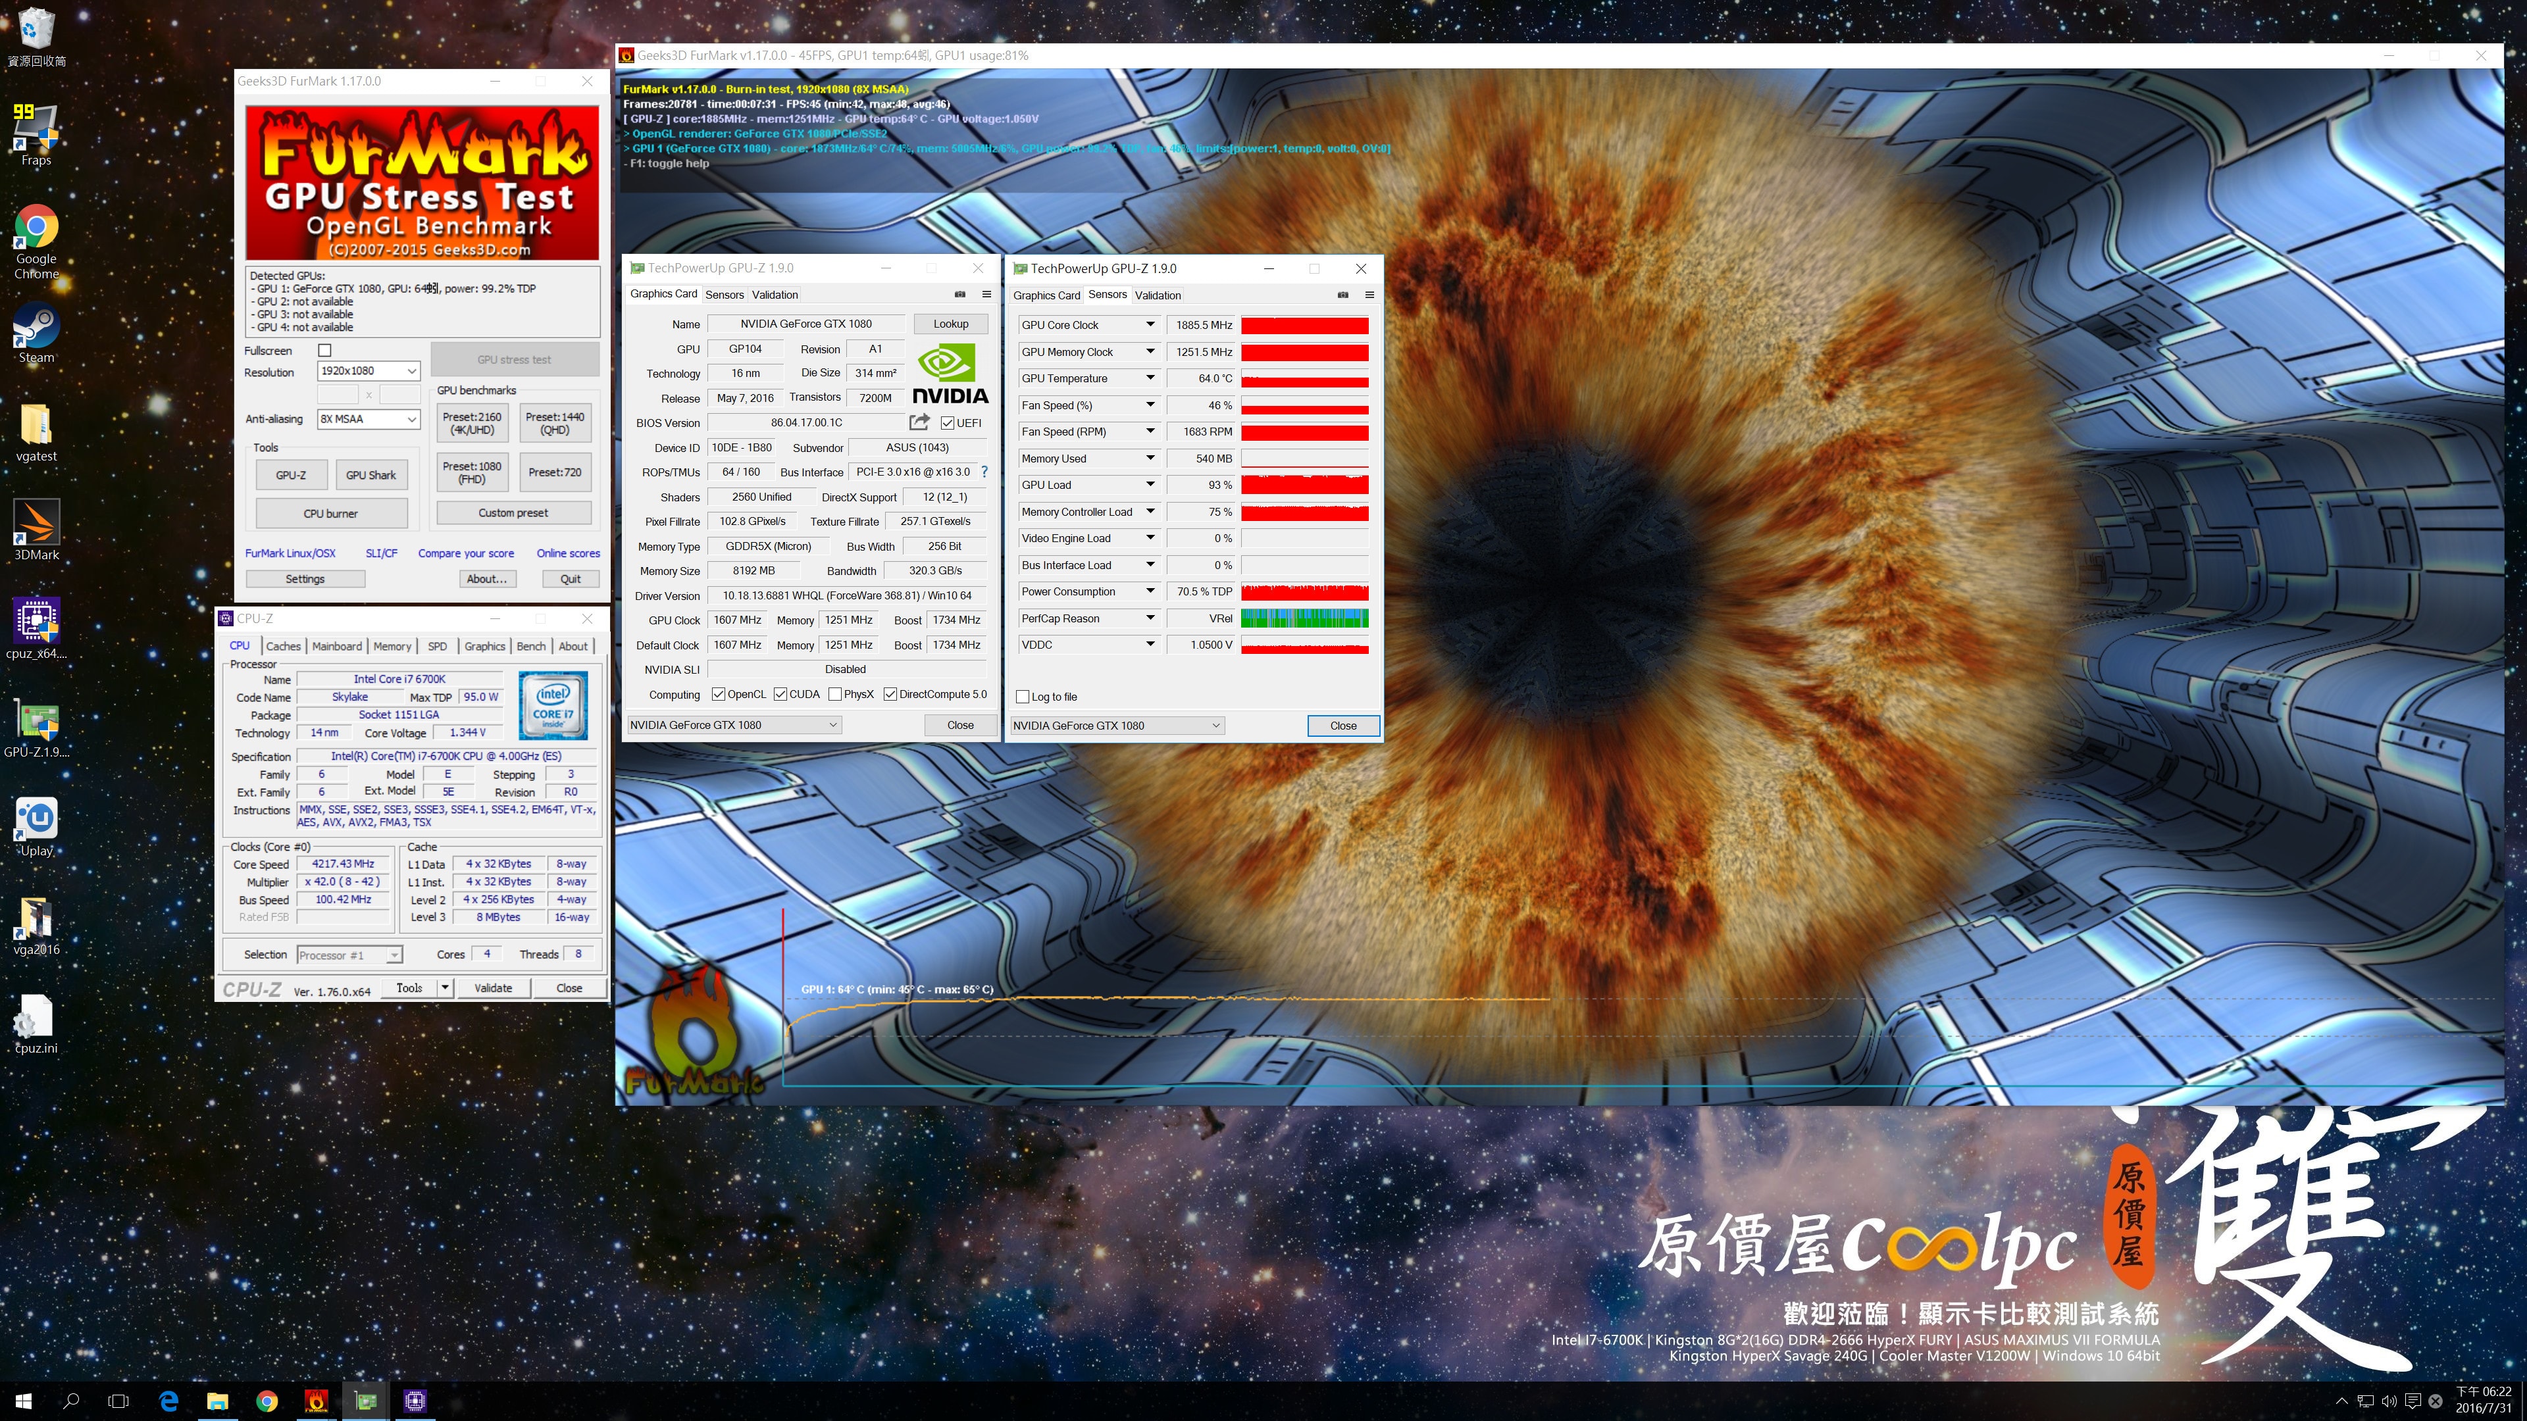The width and height of the screenshot is (2527, 1421).
Task: Expand the PerfCap Reason sensor dropdown
Action: pyautogui.click(x=1150, y=619)
